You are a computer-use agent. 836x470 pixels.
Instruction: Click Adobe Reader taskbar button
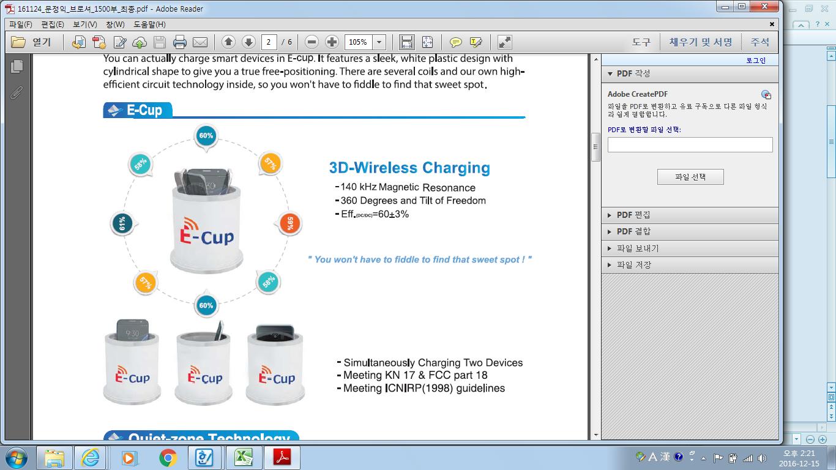pos(282,458)
